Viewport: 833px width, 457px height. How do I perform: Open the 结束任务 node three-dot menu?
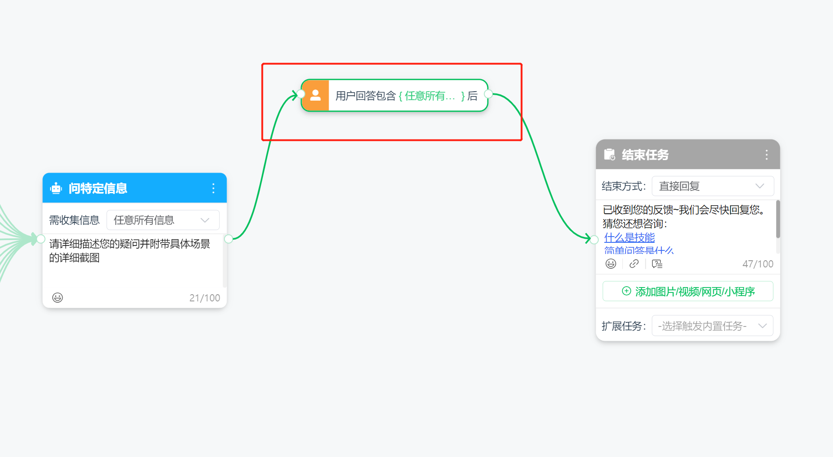click(x=766, y=155)
